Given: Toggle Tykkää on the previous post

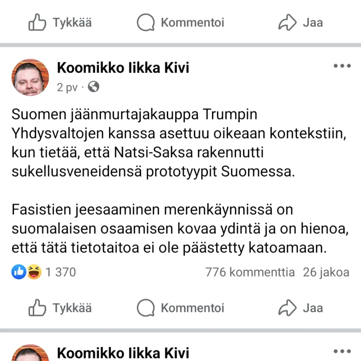Looking at the screenshot, I should pos(60,23).
